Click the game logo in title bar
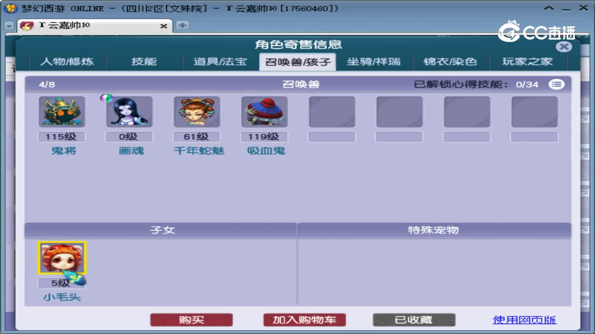Image resolution: width=595 pixels, height=334 pixels. coord(10,8)
